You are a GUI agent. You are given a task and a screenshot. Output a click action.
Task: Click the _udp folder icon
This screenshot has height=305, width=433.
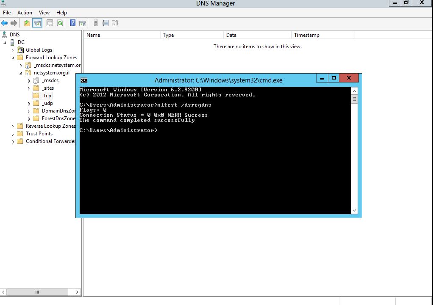click(x=36, y=103)
